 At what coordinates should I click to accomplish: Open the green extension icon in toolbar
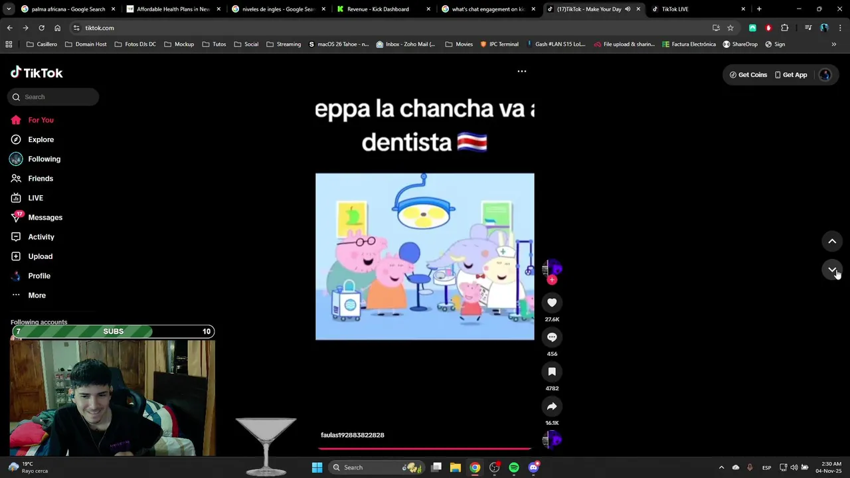[x=752, y=28]
